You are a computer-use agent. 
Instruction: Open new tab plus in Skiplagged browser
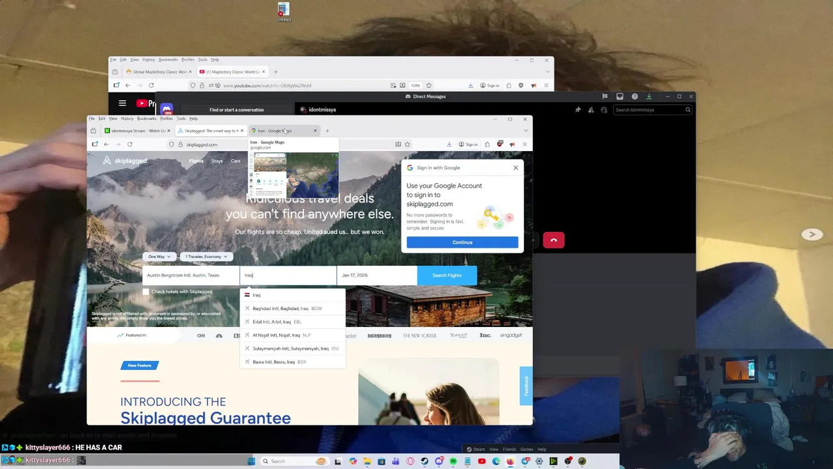tap(327, 131)
